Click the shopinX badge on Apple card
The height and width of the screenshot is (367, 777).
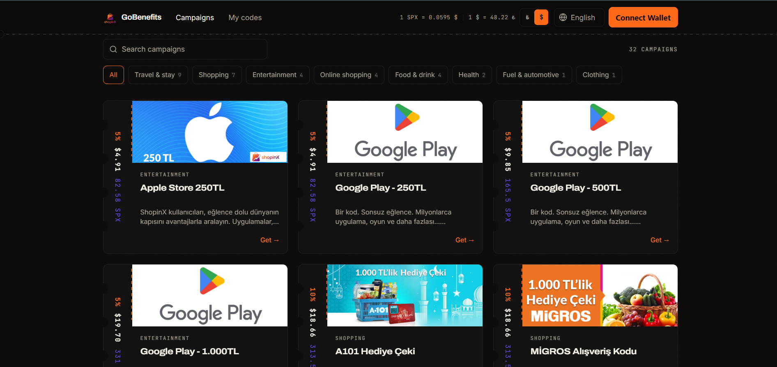tap(268, 157)
